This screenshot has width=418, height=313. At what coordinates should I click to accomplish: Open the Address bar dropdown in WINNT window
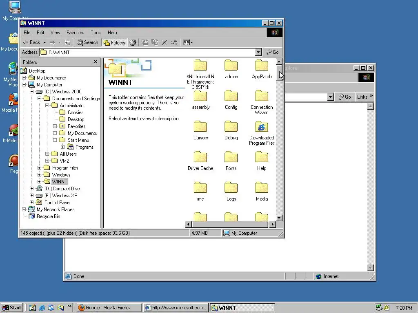tap(258, 52)
